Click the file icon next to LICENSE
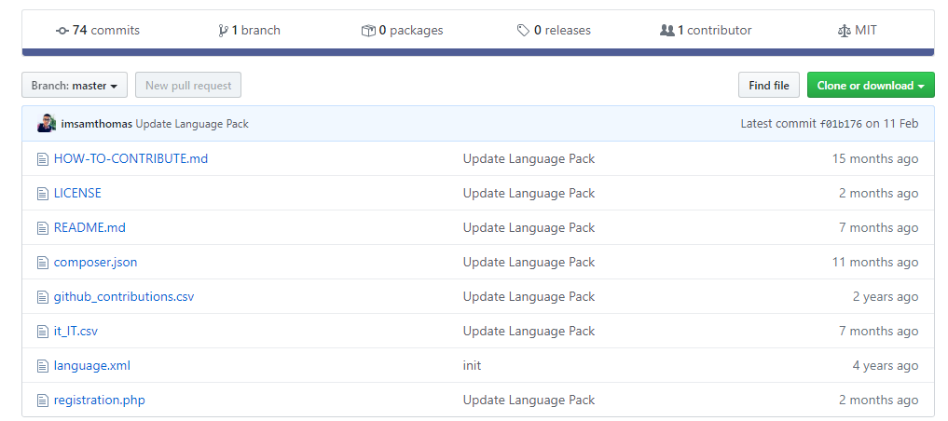The image size is (948, 421). point(42,194)
